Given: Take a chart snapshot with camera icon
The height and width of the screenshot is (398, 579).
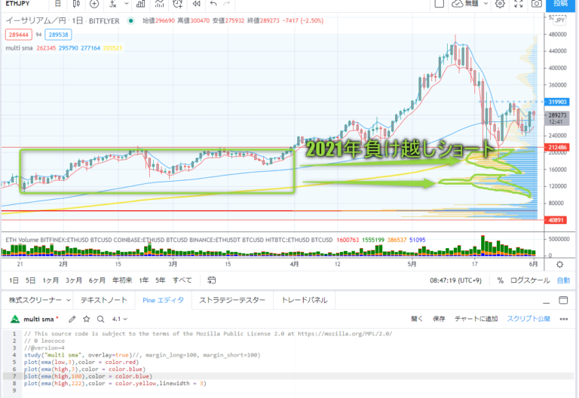Looking at the screenshot, I should point(536,4).
